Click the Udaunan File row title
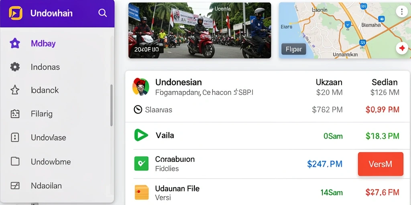Image resolution: width=411 pixels, height=205 pixels. (177, 188)
